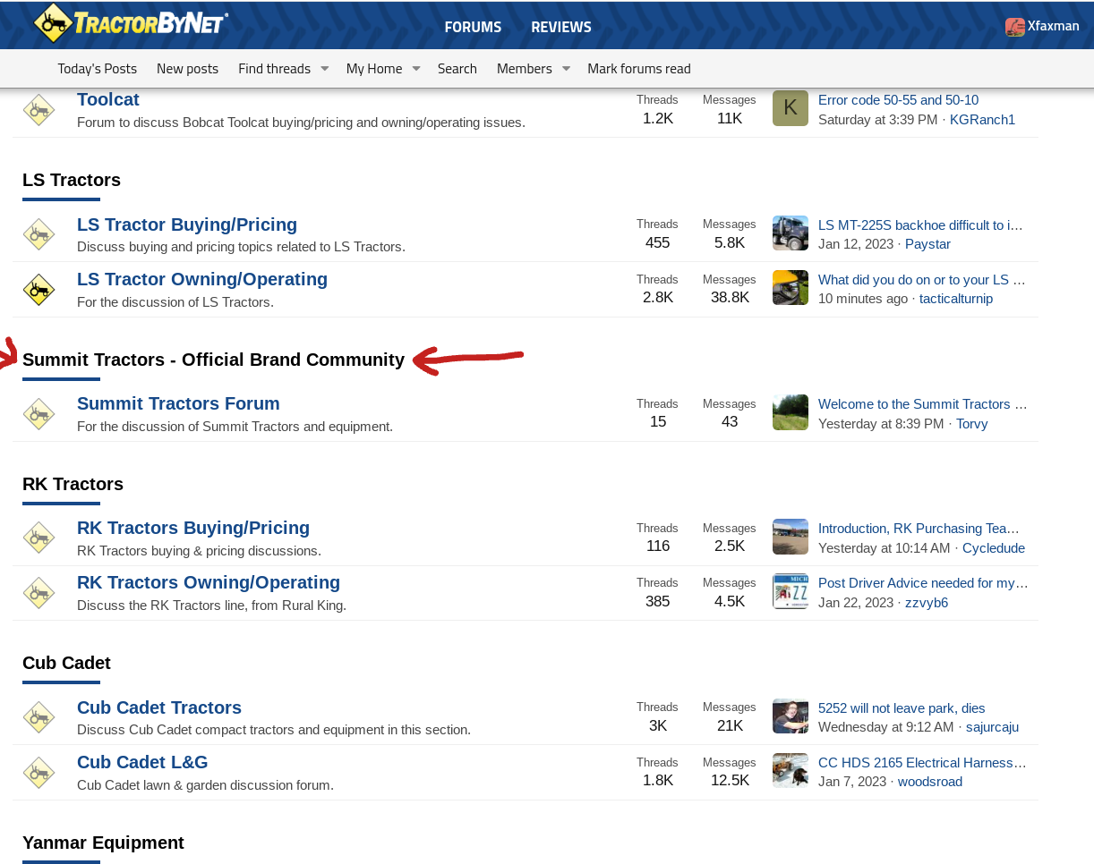Open the Search menu item

tap(457, 69)
